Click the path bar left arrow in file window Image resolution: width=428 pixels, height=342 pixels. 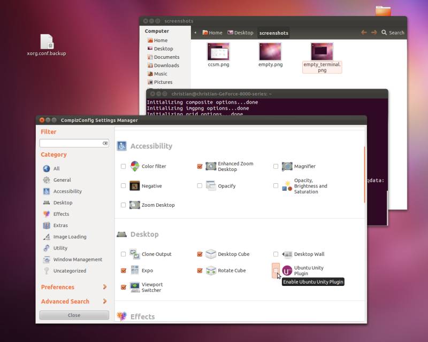tap(195, 33)
